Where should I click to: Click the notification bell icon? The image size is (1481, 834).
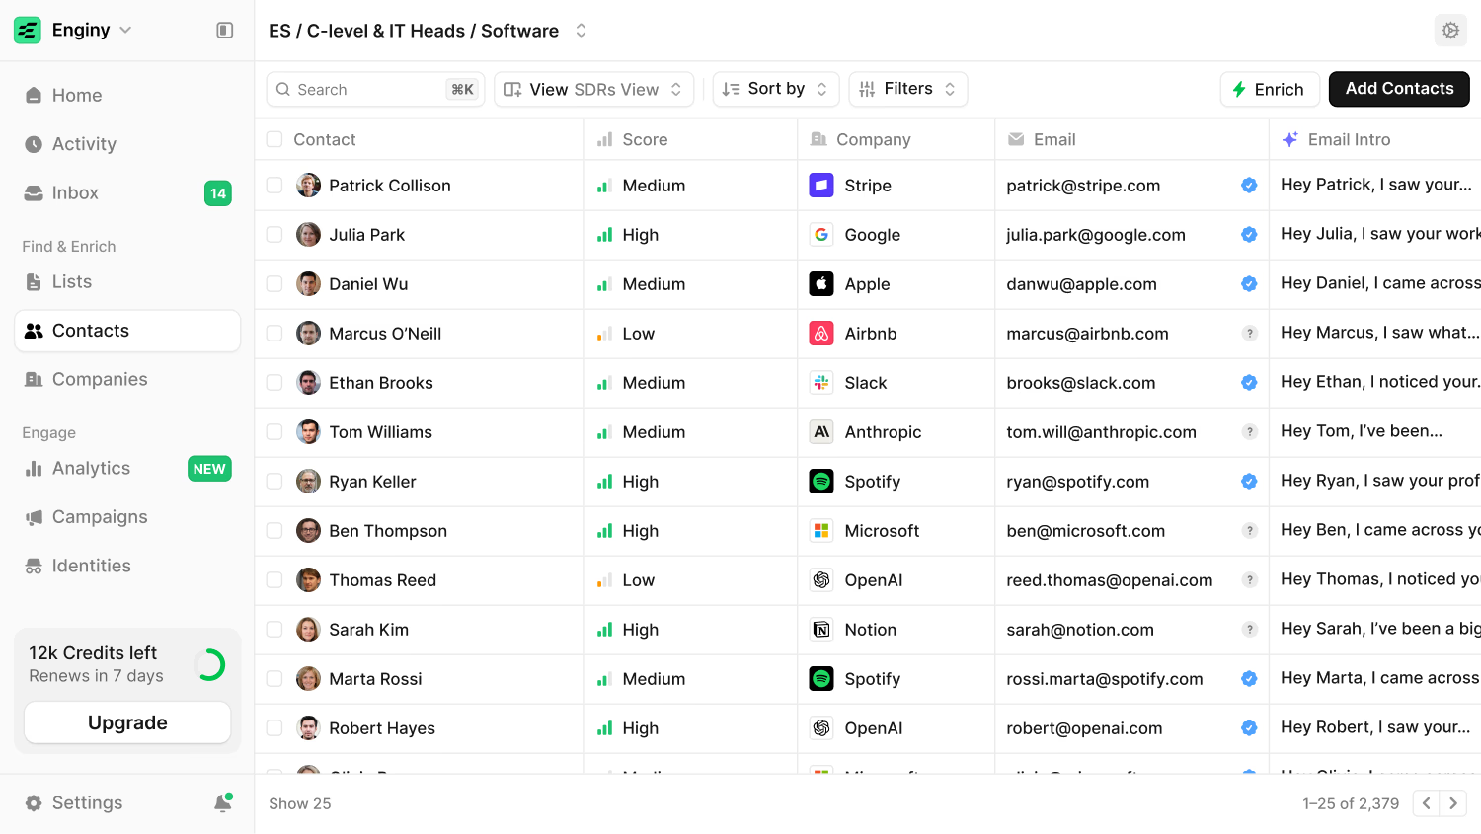coord(223,802)
